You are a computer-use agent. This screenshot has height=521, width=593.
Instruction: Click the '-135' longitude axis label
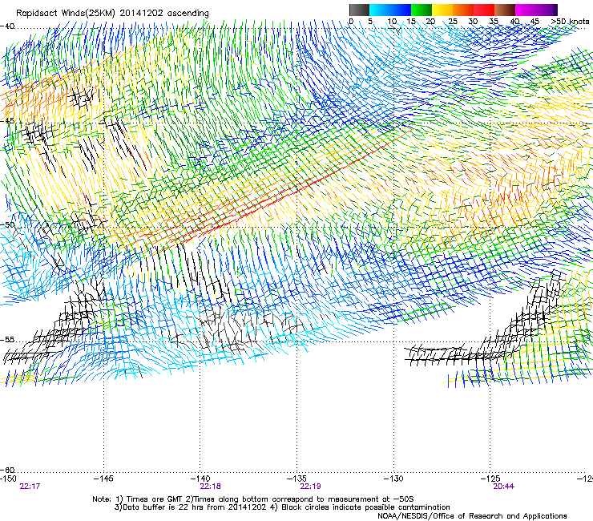click(296, 479)
